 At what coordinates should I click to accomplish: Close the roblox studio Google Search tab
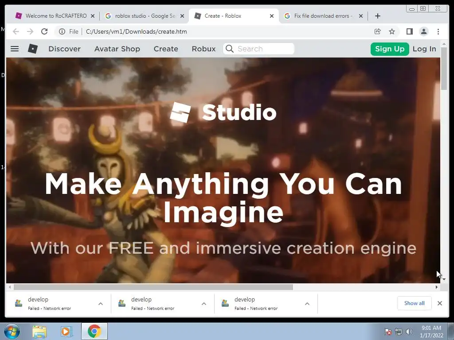(182, 16)
